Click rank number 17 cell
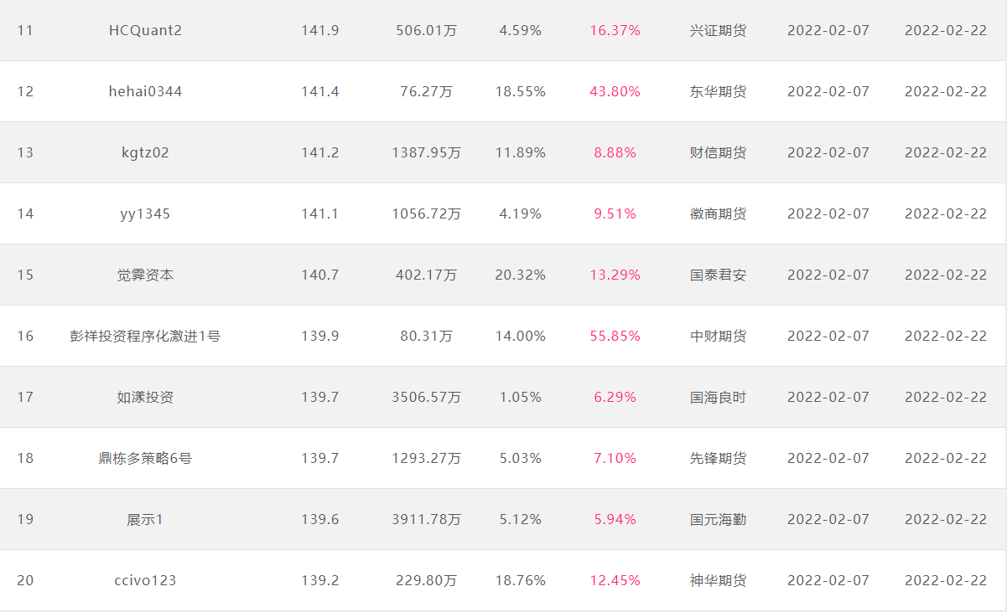Screen dimensions: 1007x612 tap(25, 397)
